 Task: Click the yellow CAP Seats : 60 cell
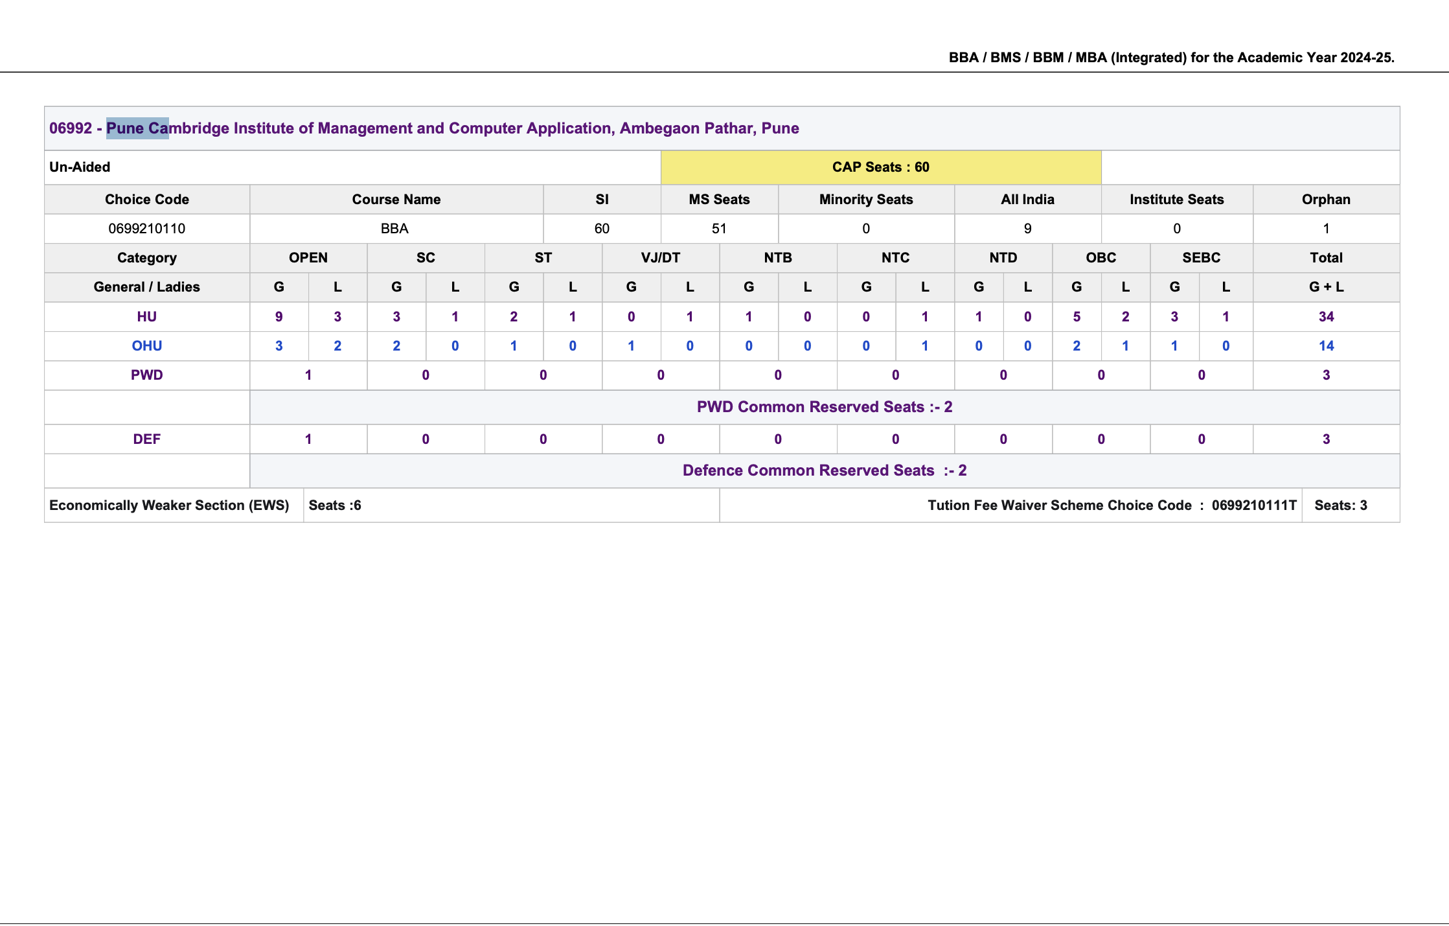click(881, 167)
